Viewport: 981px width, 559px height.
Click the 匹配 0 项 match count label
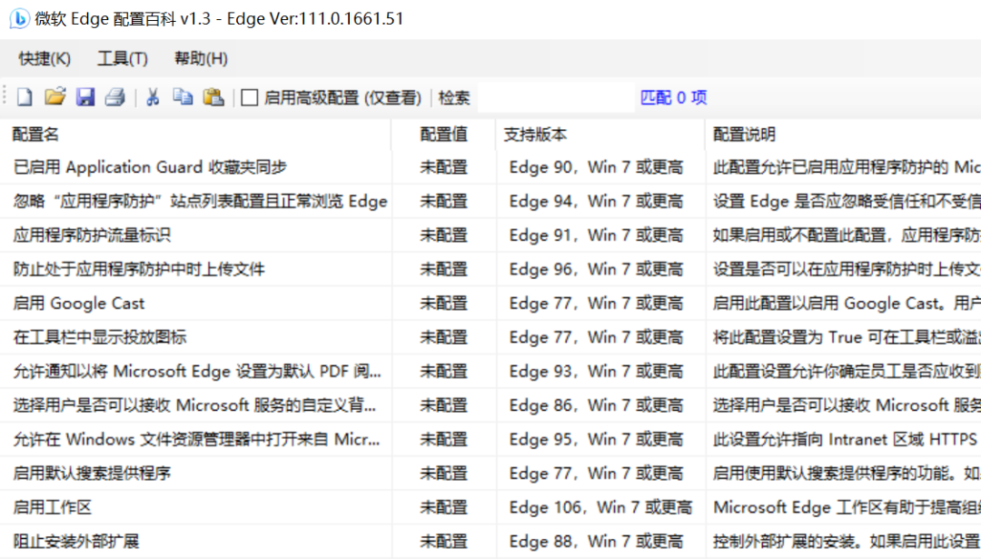tap(674, 97)
